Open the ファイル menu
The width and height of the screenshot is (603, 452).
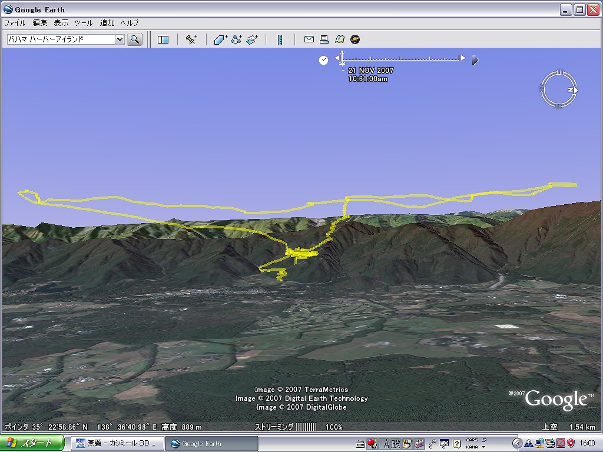15,23
